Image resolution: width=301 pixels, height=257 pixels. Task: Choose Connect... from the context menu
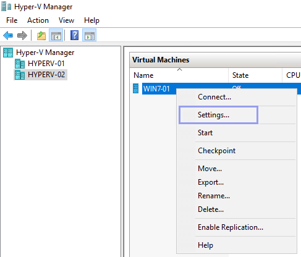point(237,97)
